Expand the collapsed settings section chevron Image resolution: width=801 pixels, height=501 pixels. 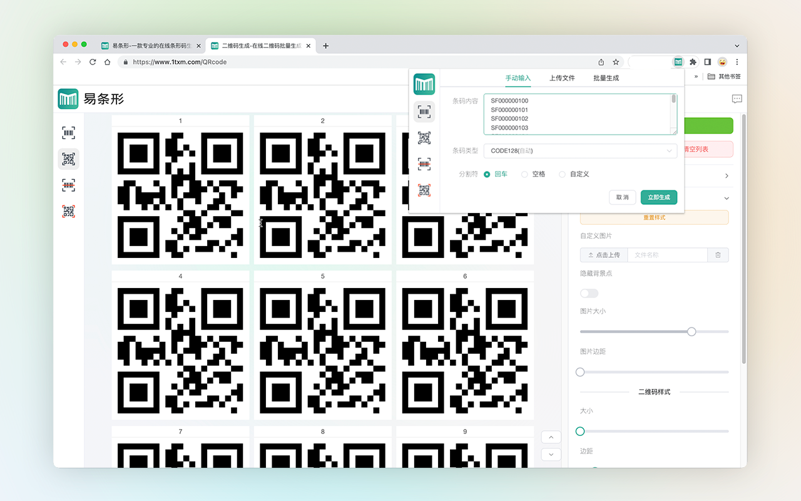(x=727, y=176)
